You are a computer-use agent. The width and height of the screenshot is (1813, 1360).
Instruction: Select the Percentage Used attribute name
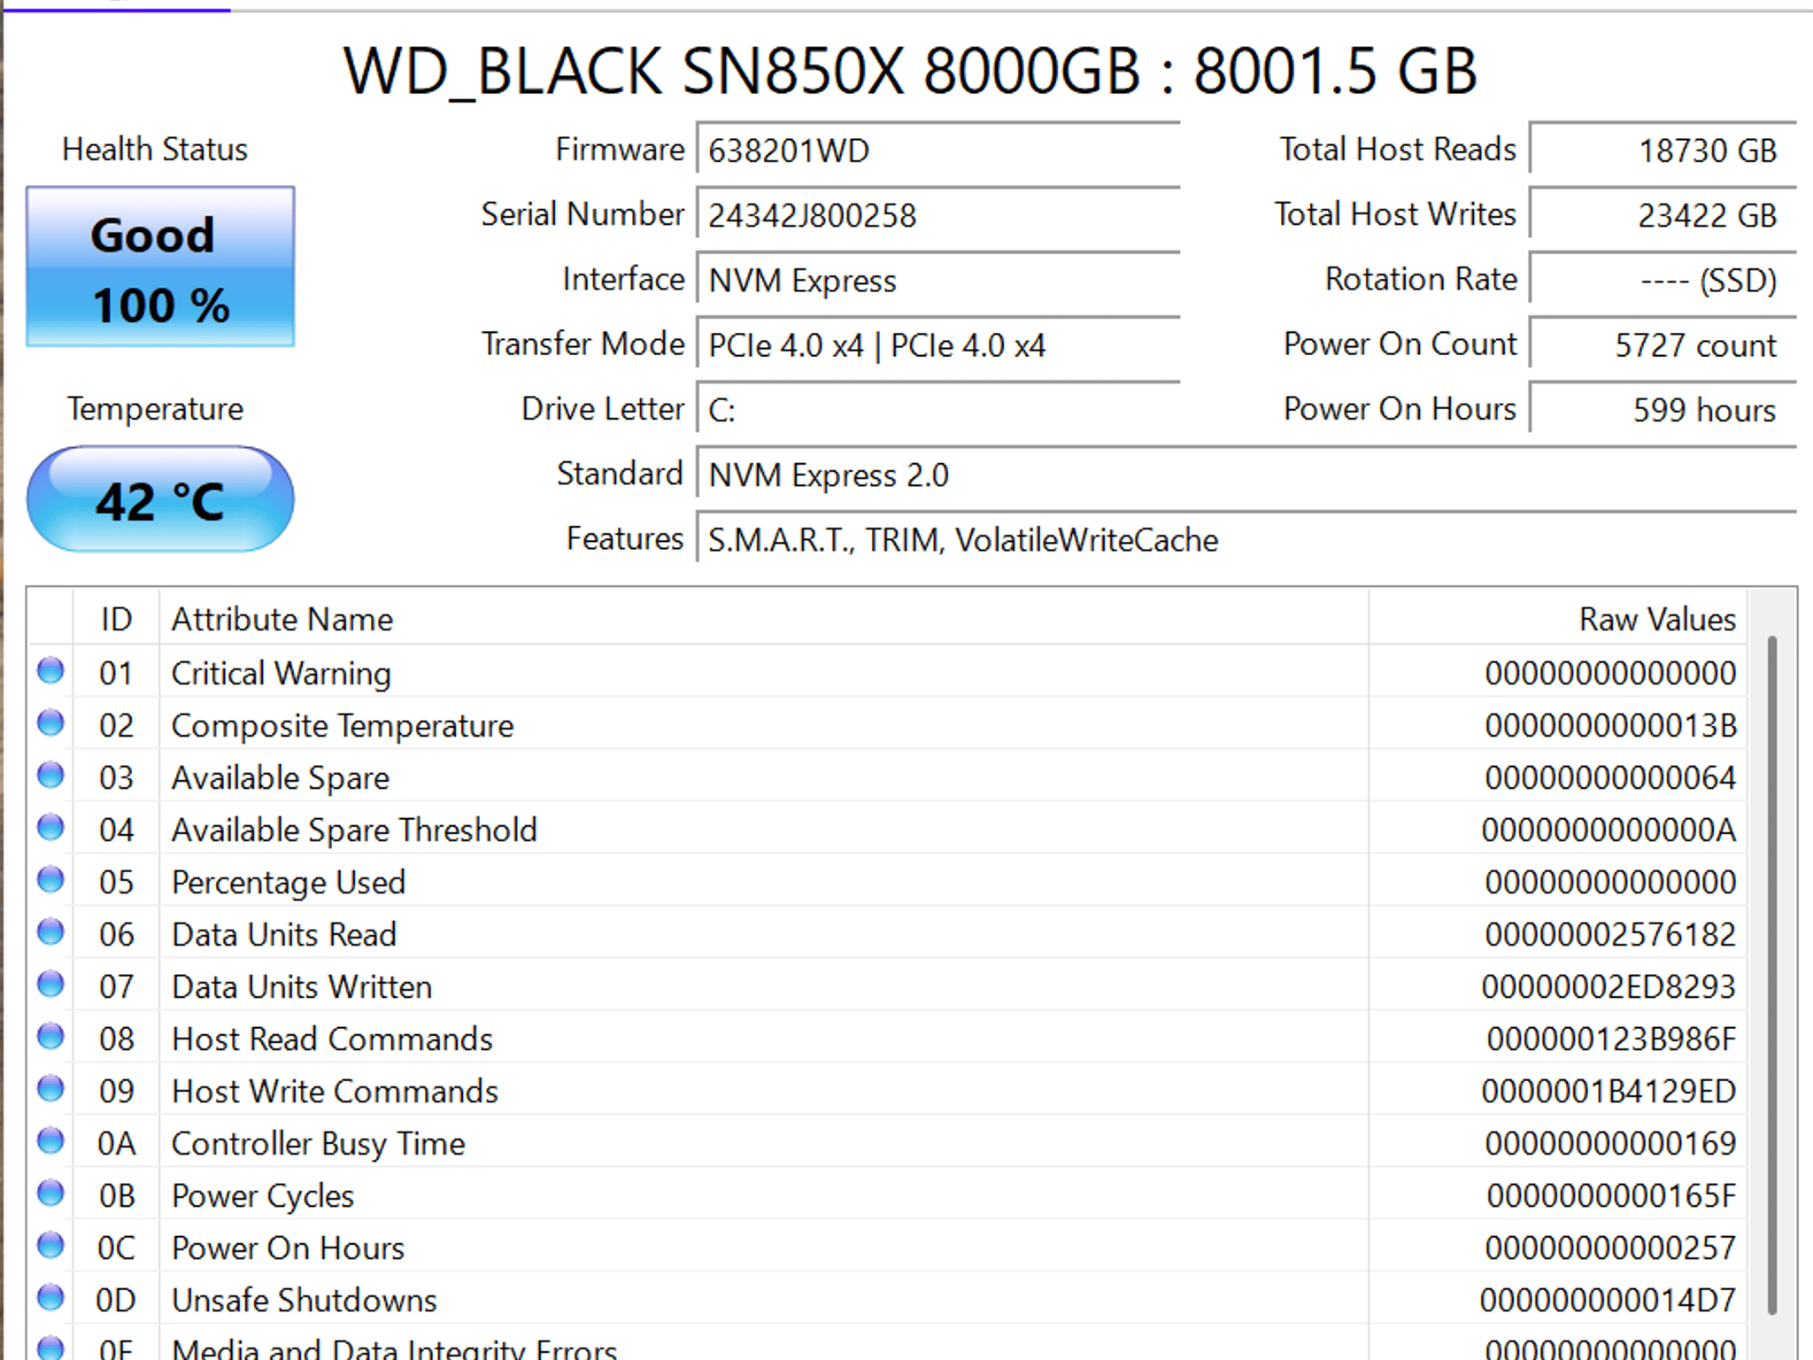[x=289, y=882]
